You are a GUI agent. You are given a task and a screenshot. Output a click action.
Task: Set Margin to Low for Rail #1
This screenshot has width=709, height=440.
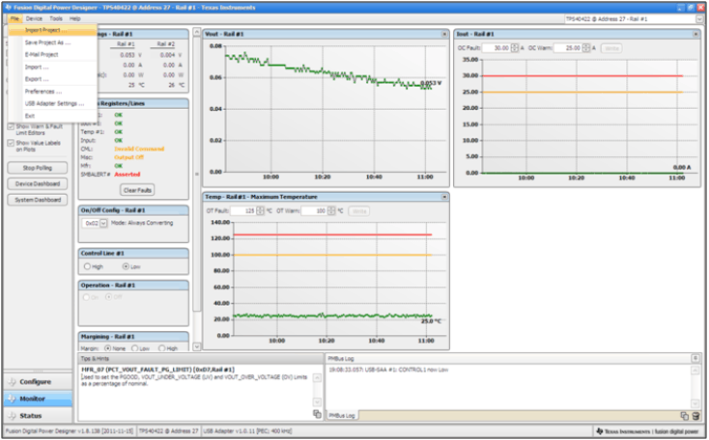coord(135,348)
